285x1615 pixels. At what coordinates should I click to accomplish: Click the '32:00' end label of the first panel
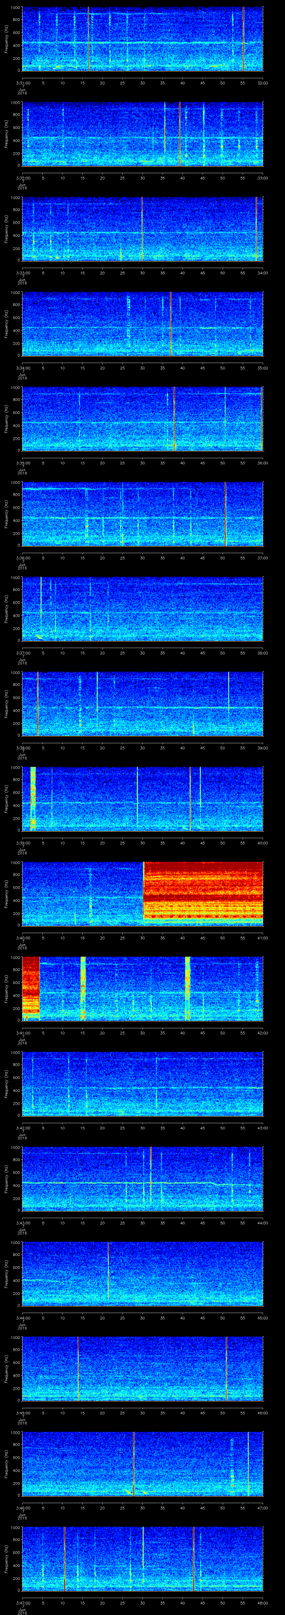click(x=262, y=83)
